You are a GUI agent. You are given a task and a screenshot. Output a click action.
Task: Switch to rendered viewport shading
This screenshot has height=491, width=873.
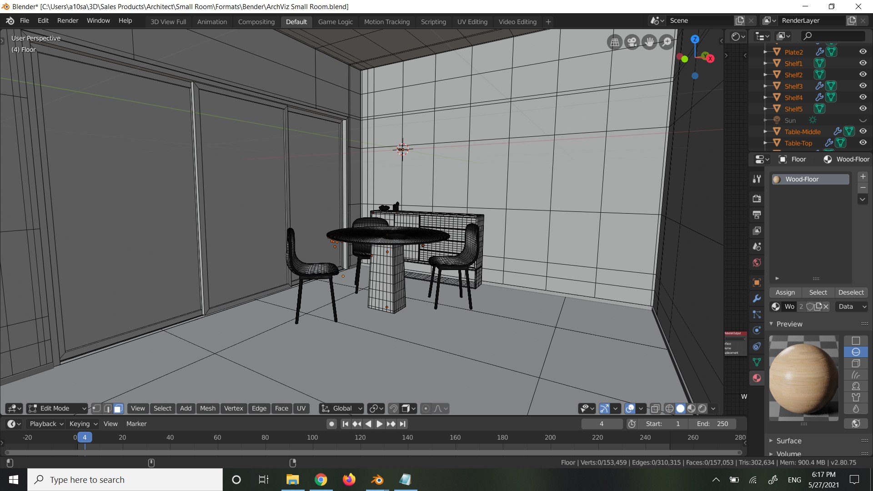702,408
